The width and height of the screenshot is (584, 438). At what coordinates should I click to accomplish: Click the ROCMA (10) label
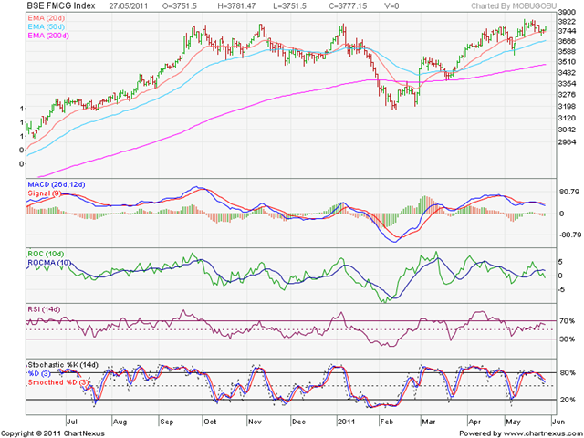point(49,263)
